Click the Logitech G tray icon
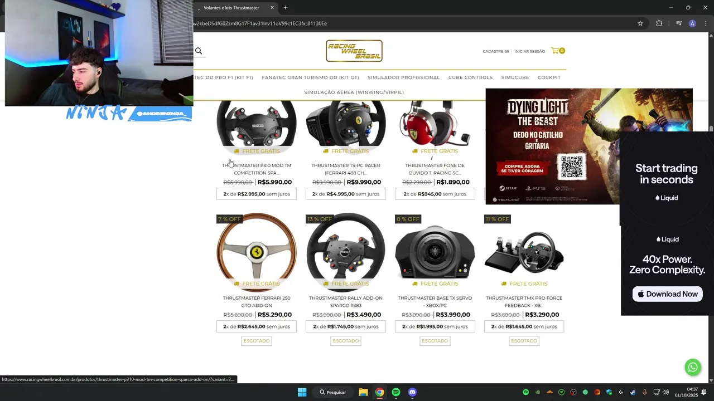This screenshot has width=714, height=401. (621, 392)
